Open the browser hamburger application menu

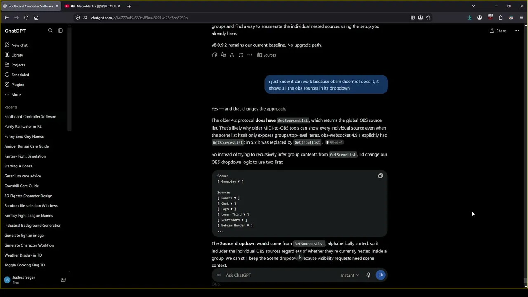(x=521, y=18)
